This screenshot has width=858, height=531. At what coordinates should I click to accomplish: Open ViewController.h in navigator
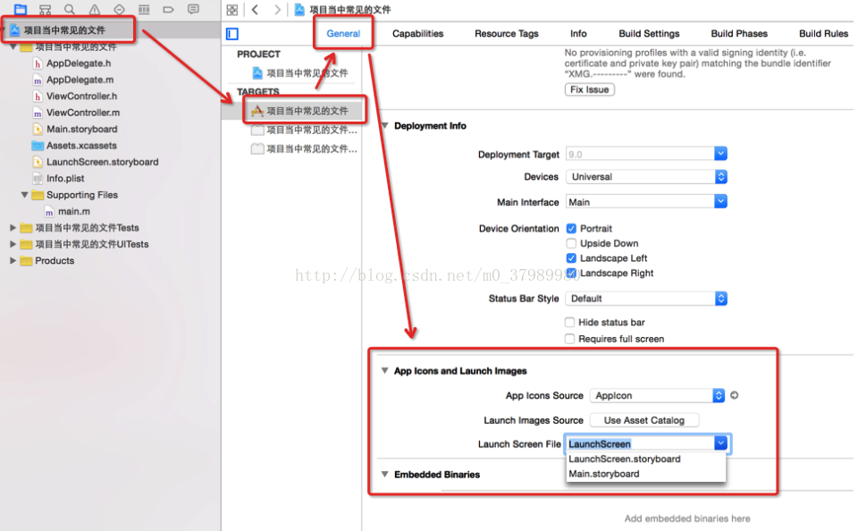[x=81, y=97]
